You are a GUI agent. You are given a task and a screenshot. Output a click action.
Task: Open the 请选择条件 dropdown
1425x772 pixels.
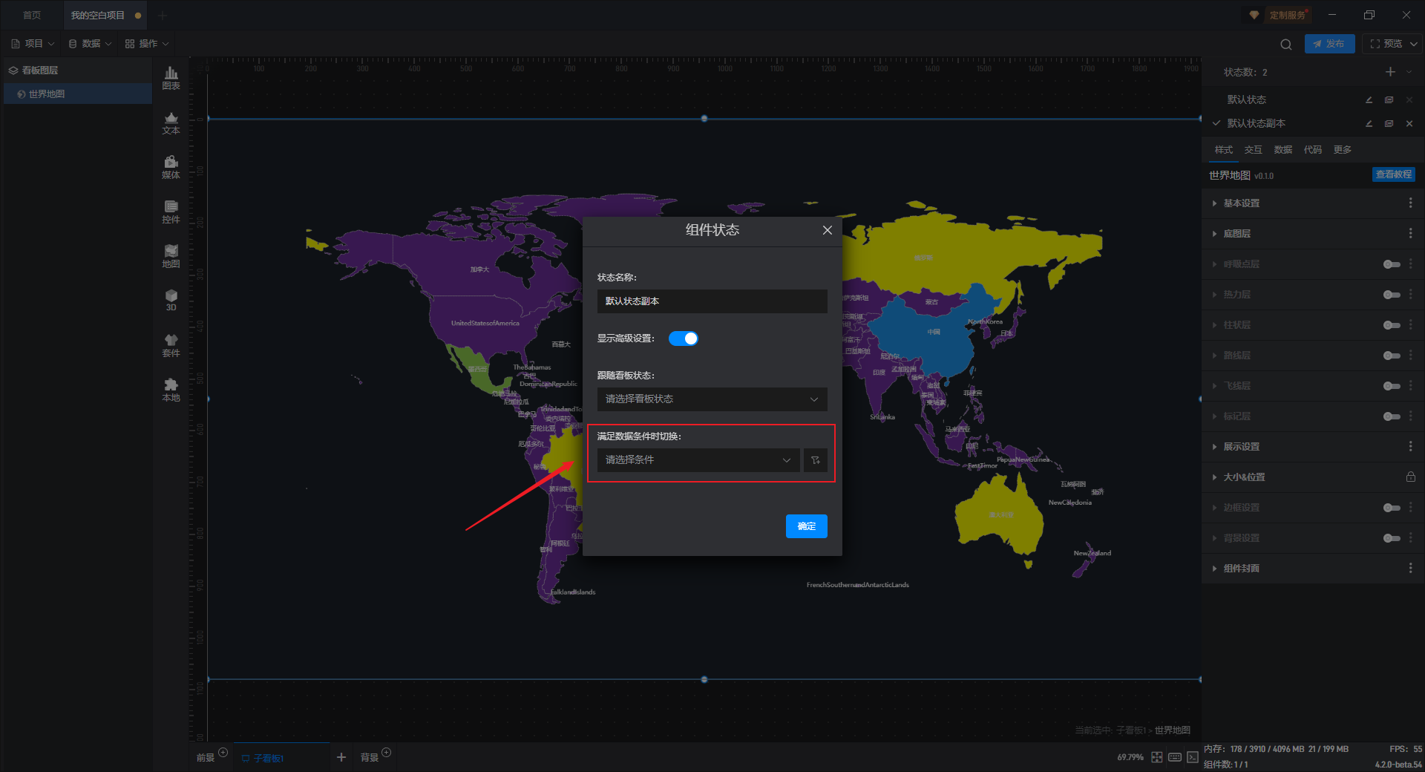698,460
